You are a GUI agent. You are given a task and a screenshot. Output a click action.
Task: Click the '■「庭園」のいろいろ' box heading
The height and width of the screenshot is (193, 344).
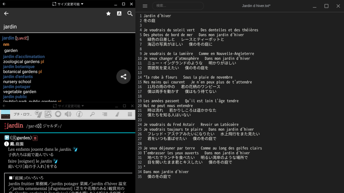pos(26,178)
